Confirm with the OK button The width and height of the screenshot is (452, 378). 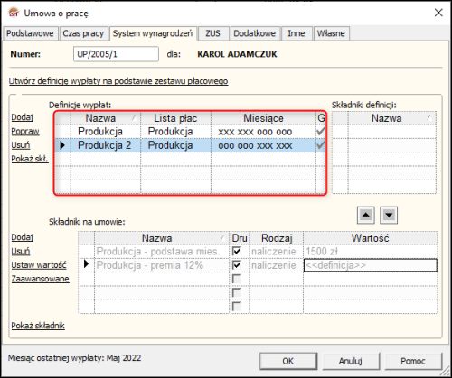[288, 361]
